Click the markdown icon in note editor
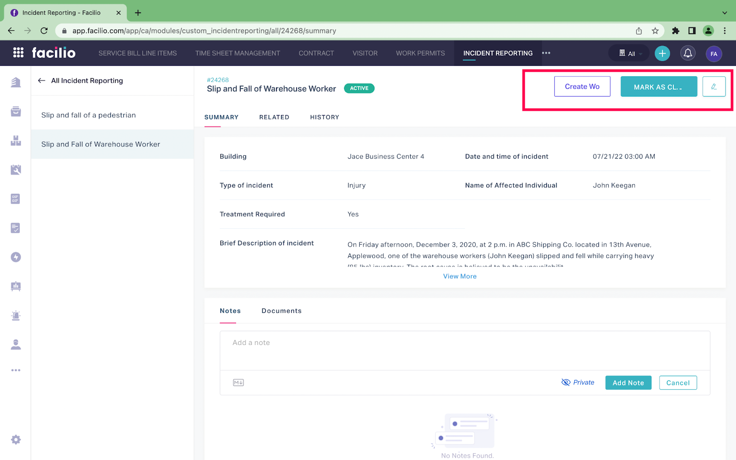The width and height of the screenshot is (736, 460). pos(238,383)
